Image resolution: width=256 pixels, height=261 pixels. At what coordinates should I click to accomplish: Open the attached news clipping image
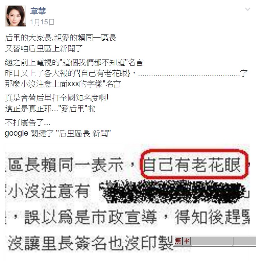[127, 202]
